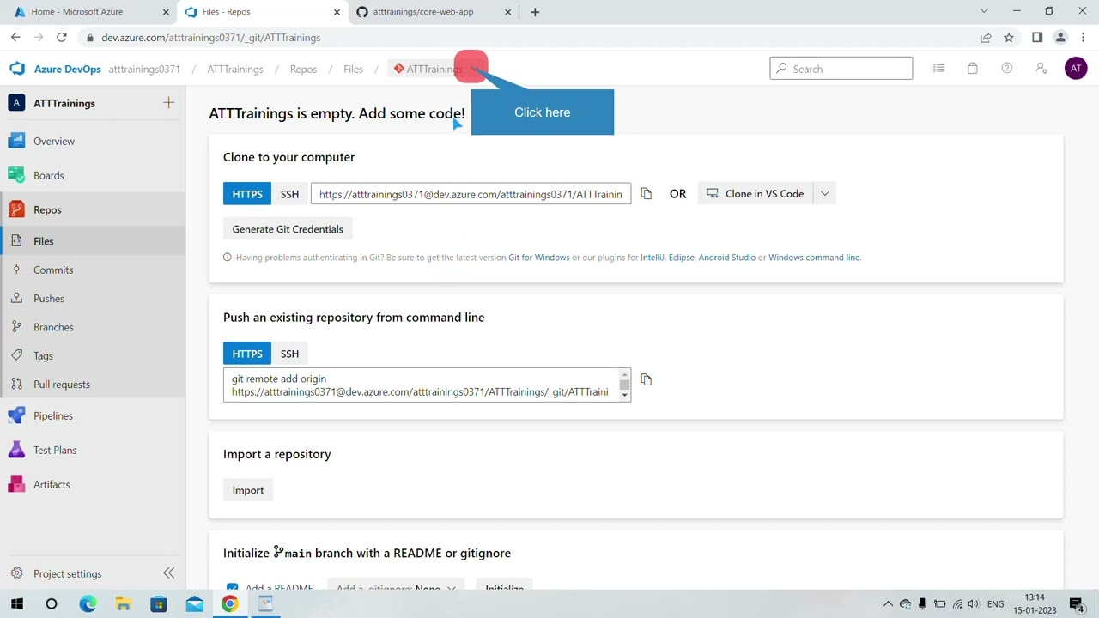The height and width of the screenshot is (618, 1099).
Task: Show hidden system tray icons
Action: point(888,604)
